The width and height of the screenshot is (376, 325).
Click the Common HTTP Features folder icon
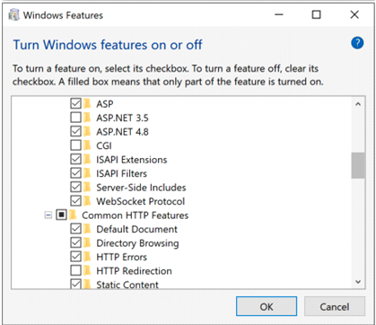(x=73, y=215)
